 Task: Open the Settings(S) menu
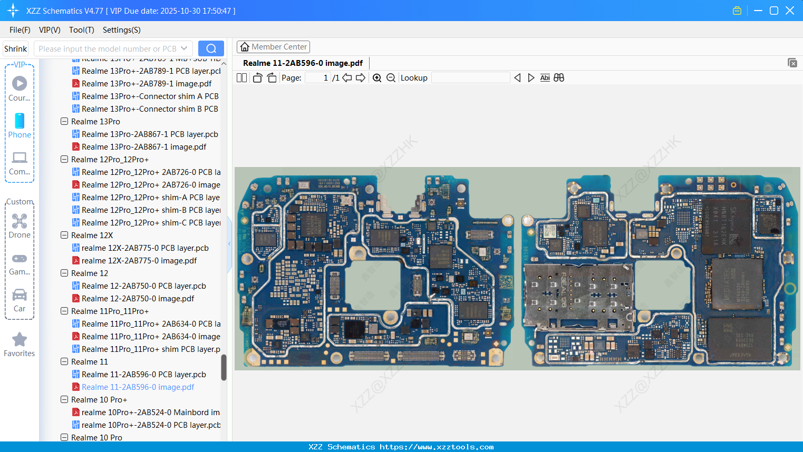pos(122,30)
